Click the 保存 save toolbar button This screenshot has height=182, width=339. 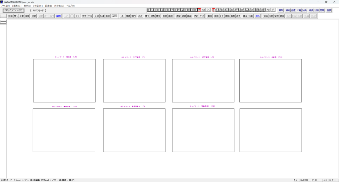[27, 16]
